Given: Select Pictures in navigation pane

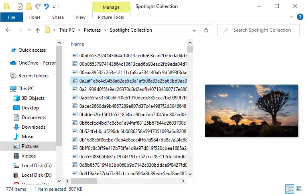Looking at the screenshot, I should 28,146.
